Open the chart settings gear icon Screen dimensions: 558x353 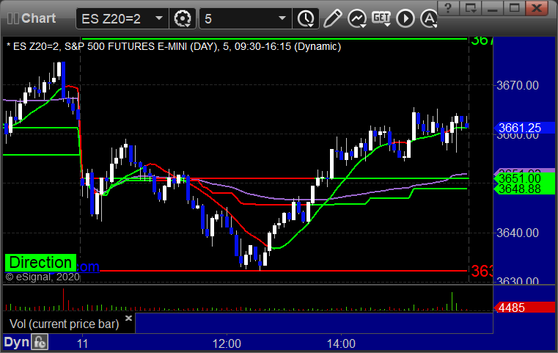(182, 18)
